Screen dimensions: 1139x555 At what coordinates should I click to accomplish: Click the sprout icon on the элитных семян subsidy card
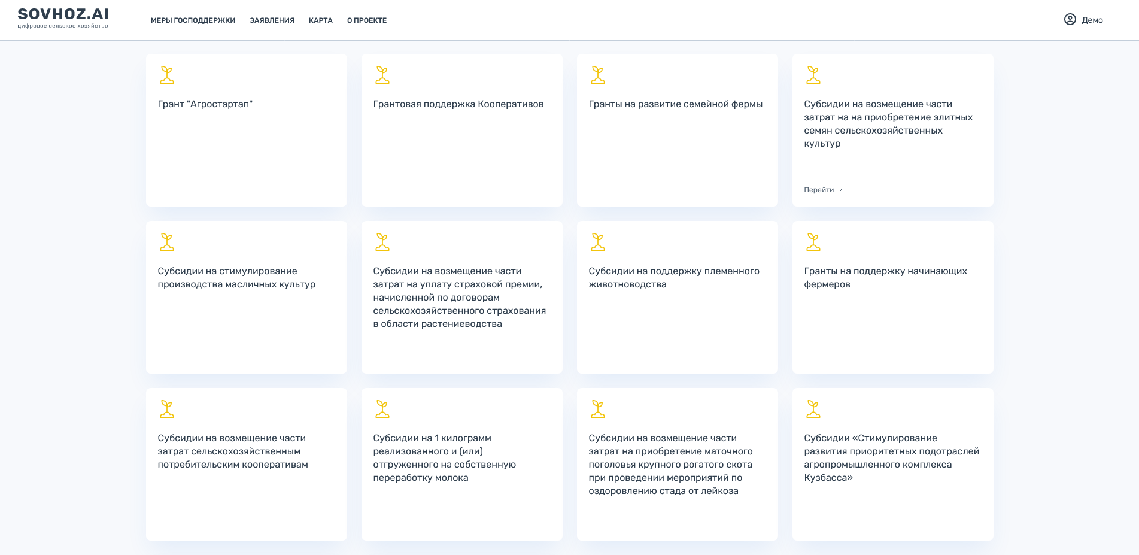tap(813, 75)
